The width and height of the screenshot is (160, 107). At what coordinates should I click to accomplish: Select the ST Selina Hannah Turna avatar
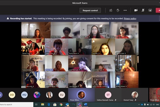click(108, 95)
